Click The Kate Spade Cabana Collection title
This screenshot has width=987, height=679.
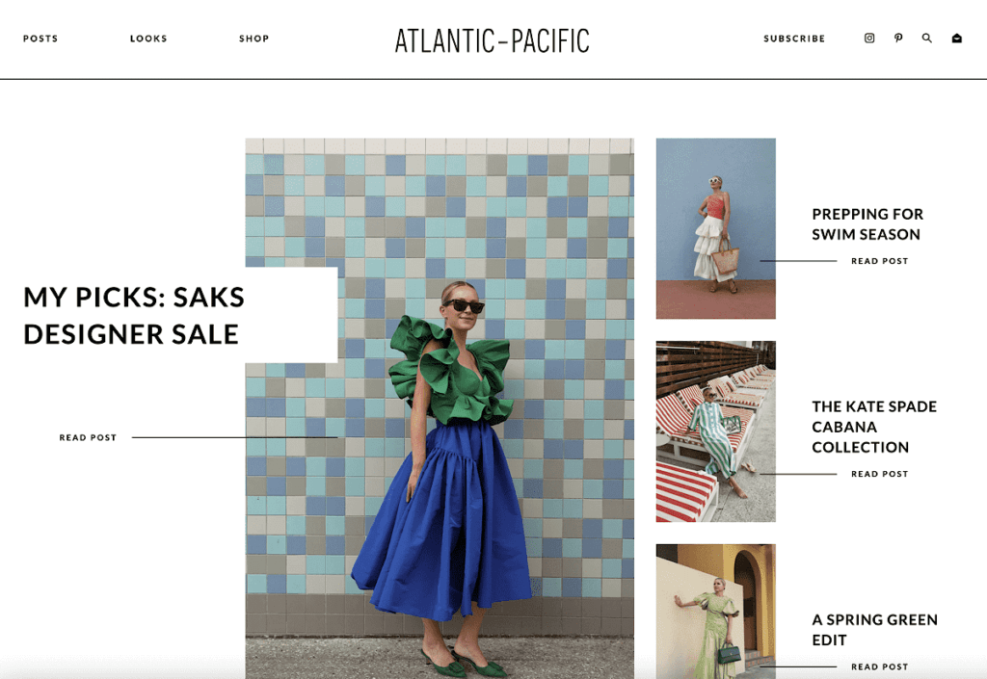coord(874,427)
